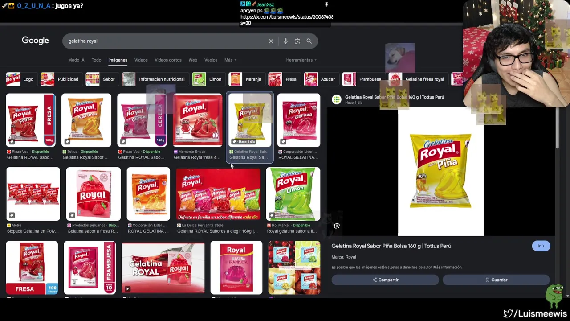This screenshot has width=570, height=321.
Task: Open Frambuesa sin azúcar box thumbnail
Action: click(x=90, y=268)
